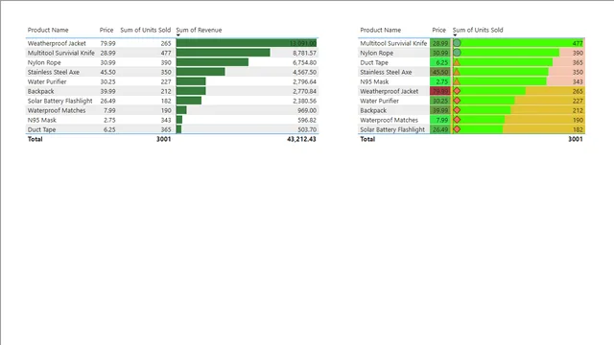Screen dimensions: 614x345
Task: Select N95 Mask in right table
Action: pos(374,81)
